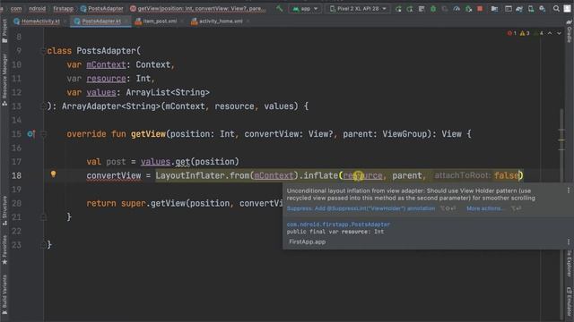Screen dimensions: 574x322
Task: Click the Search Everywhere magnifier icon
Action: click(x=556, y=8)
